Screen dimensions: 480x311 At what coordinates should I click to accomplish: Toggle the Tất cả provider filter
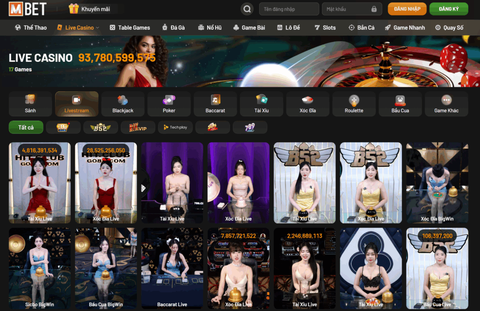tap(26, 127)
